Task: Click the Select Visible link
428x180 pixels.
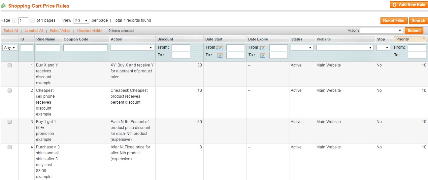Action: point(60,31)
